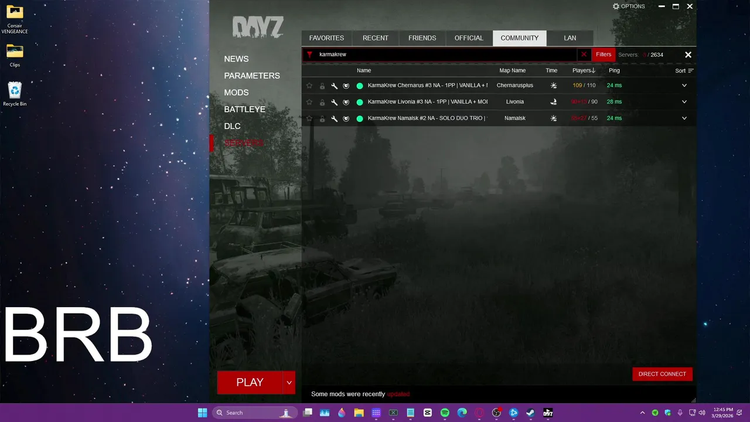The image size is (750, 422).
Task: Open the PARAMETERS section
Action: click(x=252, y=76)
